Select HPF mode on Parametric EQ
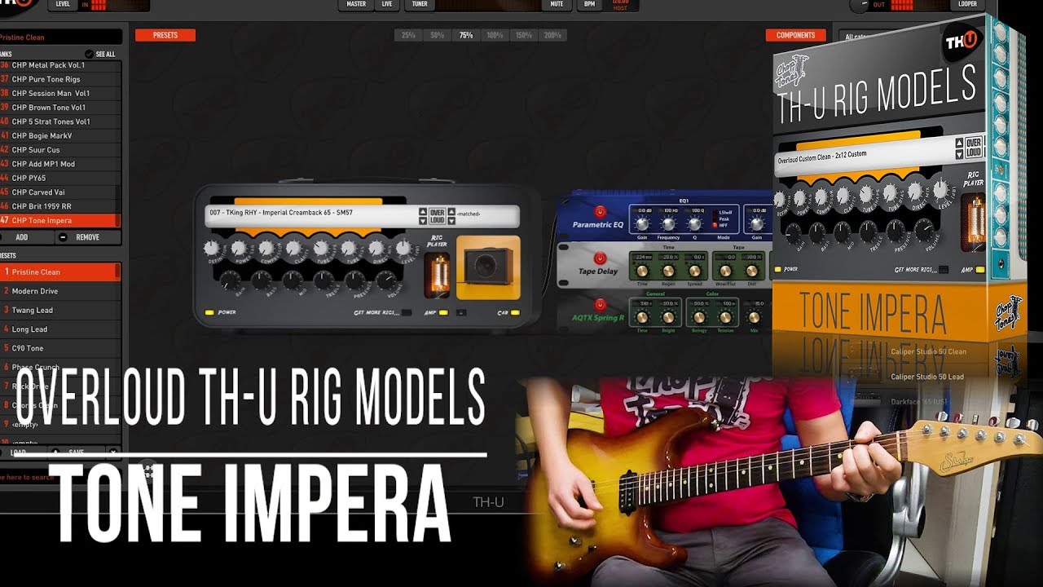Image resolution: width=1043 pixels, height=587 pixels. [722, 224]
